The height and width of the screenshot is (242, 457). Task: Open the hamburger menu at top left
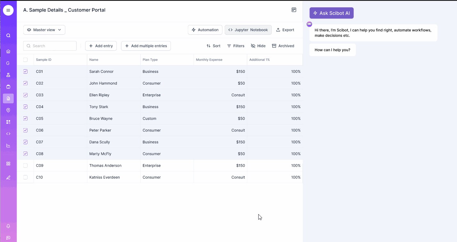point(8,10)
